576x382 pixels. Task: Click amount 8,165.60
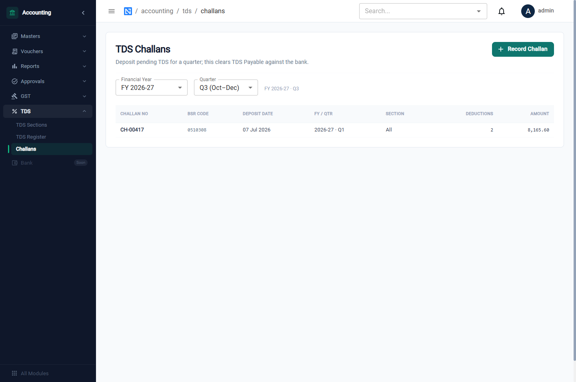(x=538, y=130)
